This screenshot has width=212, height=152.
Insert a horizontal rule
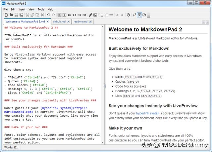pos(111,15)
